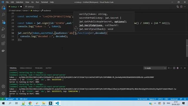Image resolution: width=188 pixels, height=106 pixels.
Task: Open the Source Control view
Action: pyautogui.click(x=3, y=22)
